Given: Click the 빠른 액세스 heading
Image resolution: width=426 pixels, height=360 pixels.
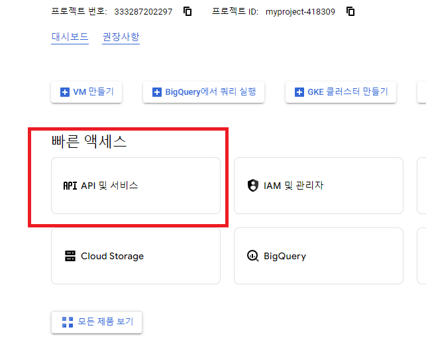Looking at the screenshot, I should [89, 142].
